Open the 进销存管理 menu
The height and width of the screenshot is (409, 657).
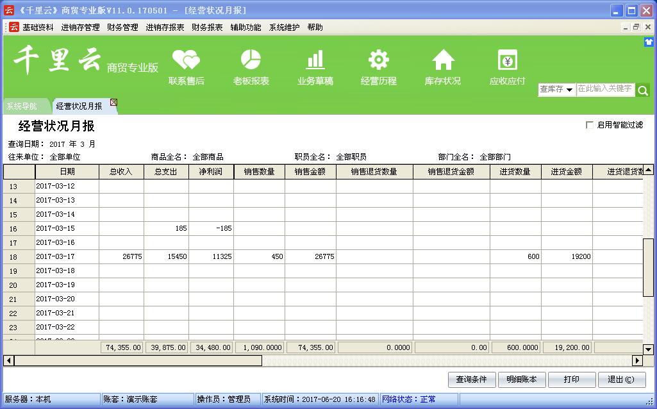click(80, 28)
